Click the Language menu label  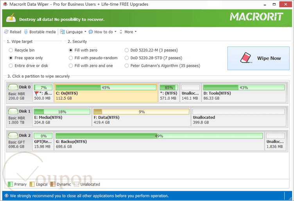click(74, 32)
